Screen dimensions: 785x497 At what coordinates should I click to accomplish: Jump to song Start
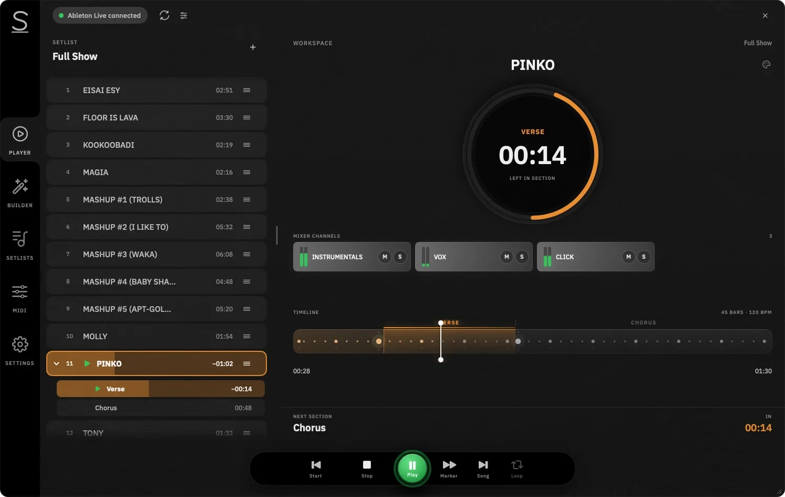[316, 469]
